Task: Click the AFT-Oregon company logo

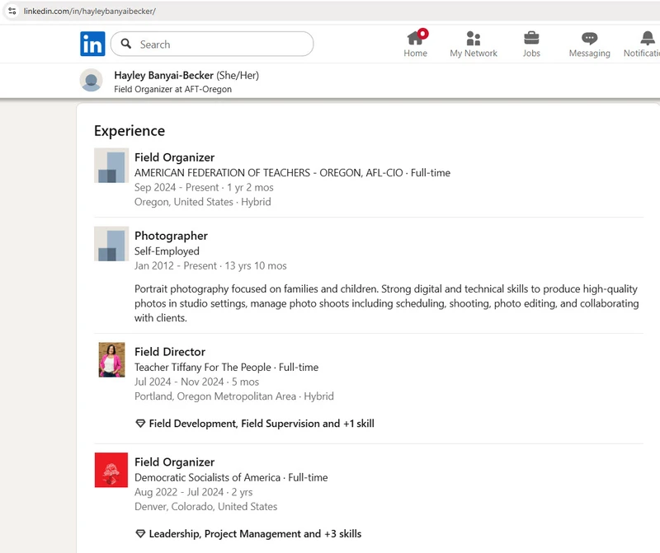Action: 111,166
